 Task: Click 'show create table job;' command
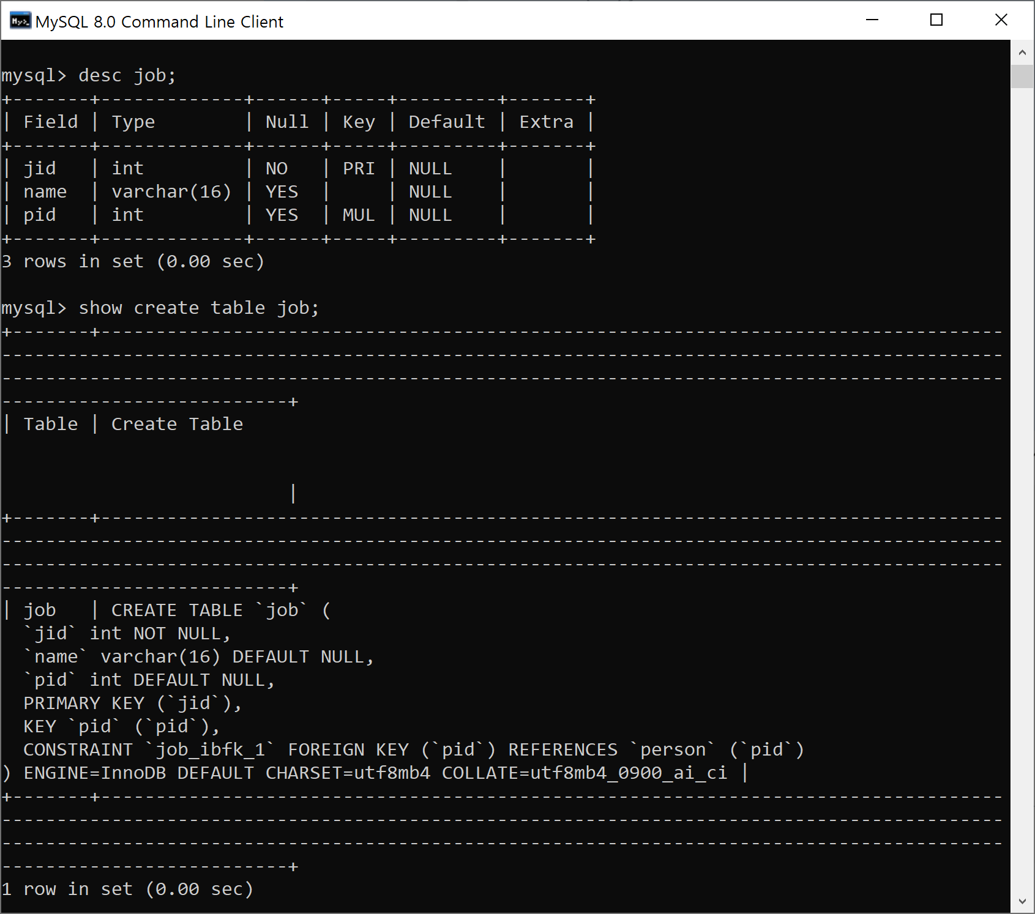coord(199,308)
